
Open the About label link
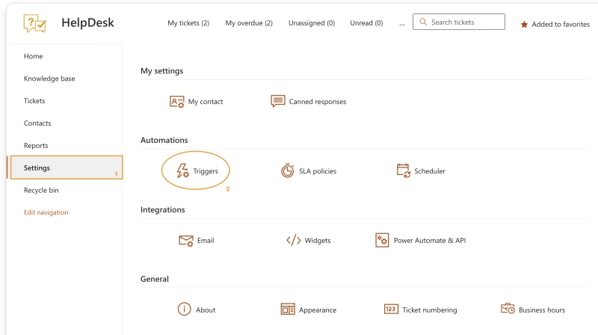pos(206,310)
